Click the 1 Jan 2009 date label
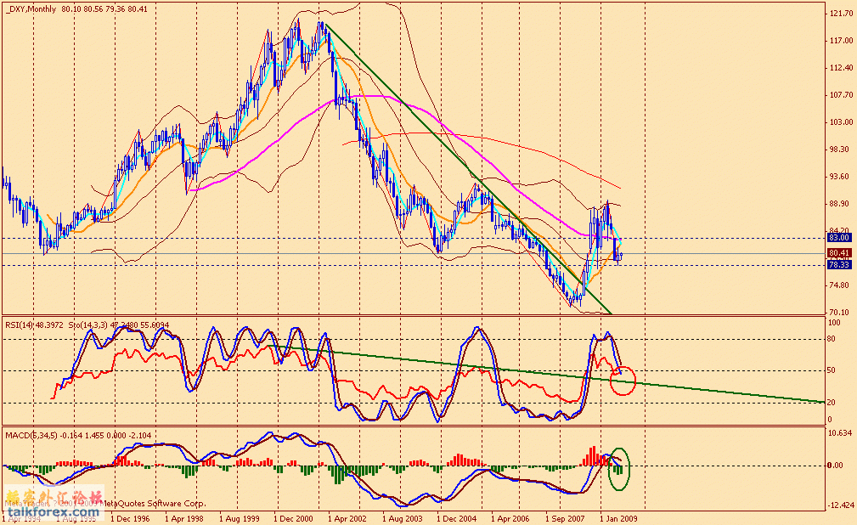The width and height of the screenshot is (857, 525). pos(618,518)
